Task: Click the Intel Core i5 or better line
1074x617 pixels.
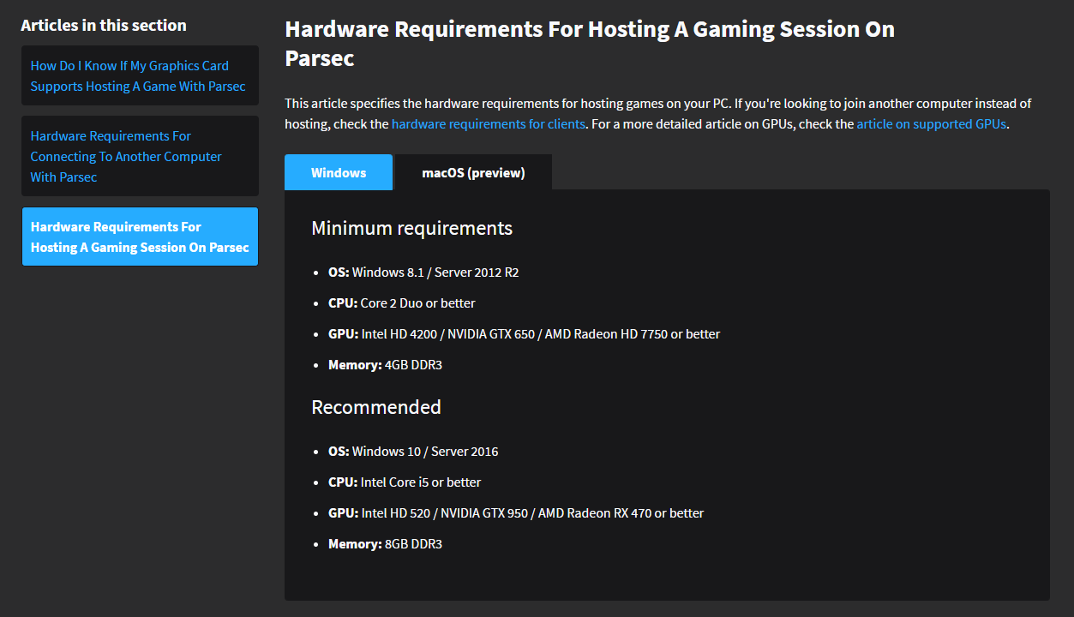Action: click(405, 482)
